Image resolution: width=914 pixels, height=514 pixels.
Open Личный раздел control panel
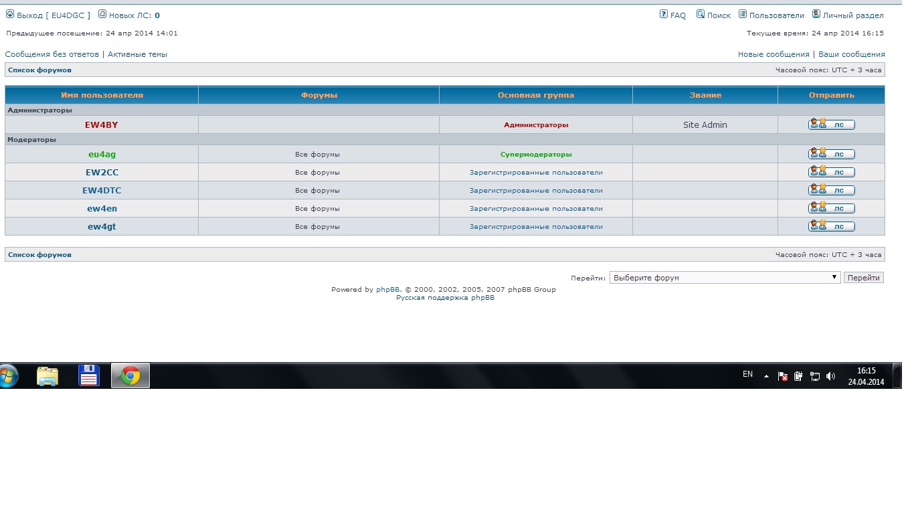point(848,15)
